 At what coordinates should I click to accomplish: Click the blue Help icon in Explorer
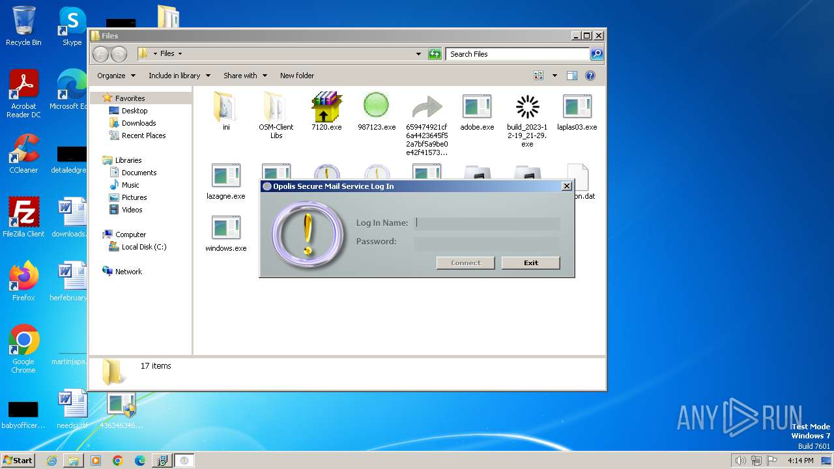(x=590, y=76)
